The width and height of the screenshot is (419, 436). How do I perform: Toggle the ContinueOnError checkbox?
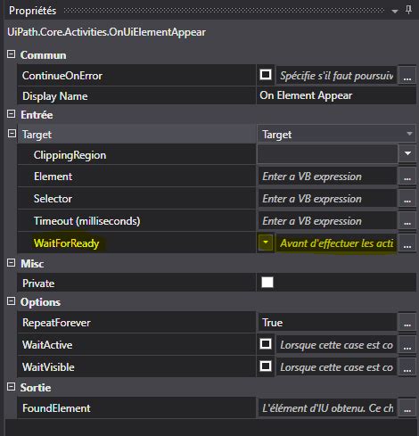pyautogui.click(x=266, y=75)
